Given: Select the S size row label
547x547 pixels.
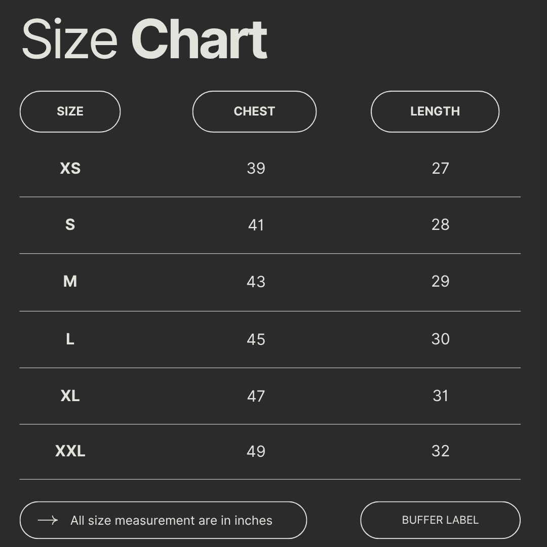Looking at the screenshot, I should (70, 224).
